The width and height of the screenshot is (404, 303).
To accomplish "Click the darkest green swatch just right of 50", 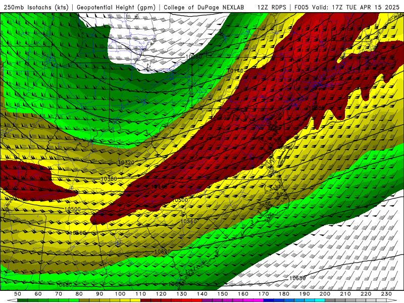I will tap(23, 300).
